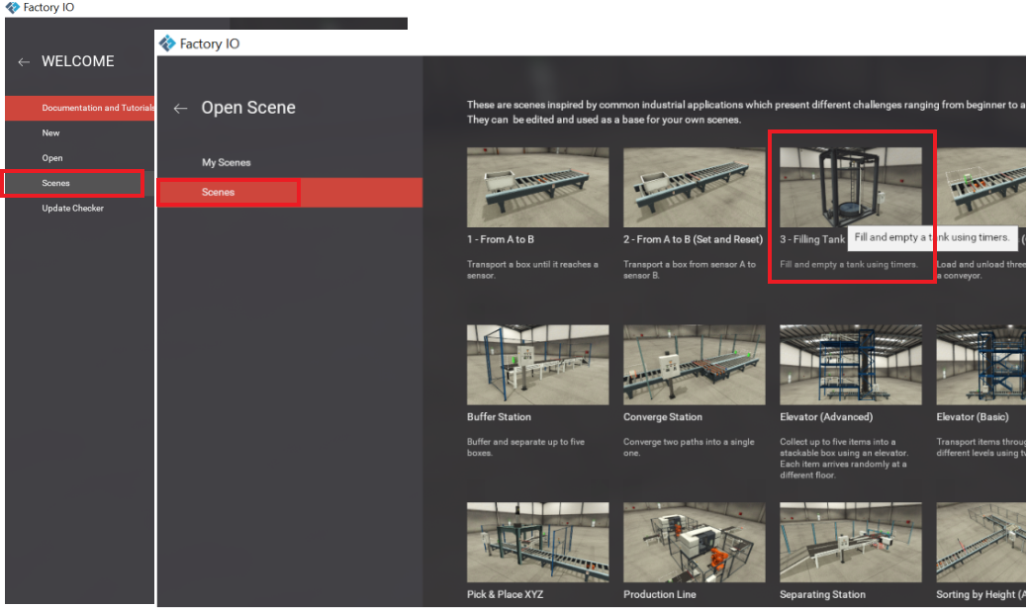
Task: Select New in the Welcome menu
Action: 50,132
